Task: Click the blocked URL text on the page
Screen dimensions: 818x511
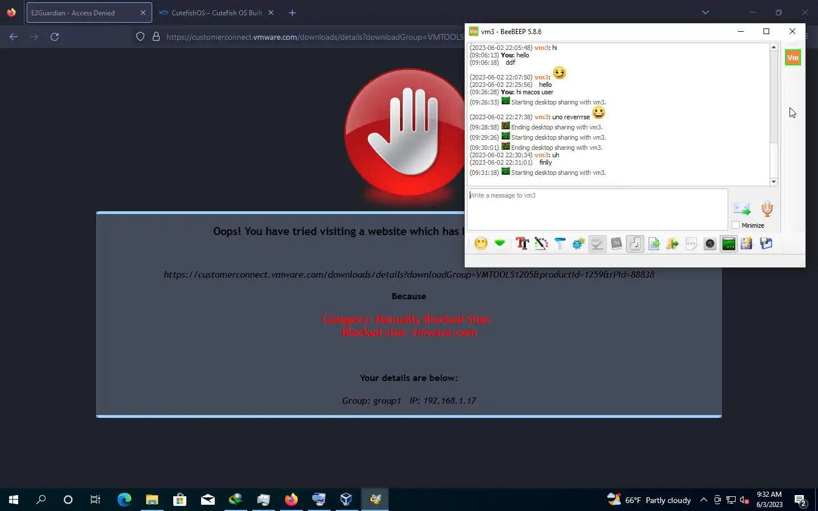Action: point(409,275)
